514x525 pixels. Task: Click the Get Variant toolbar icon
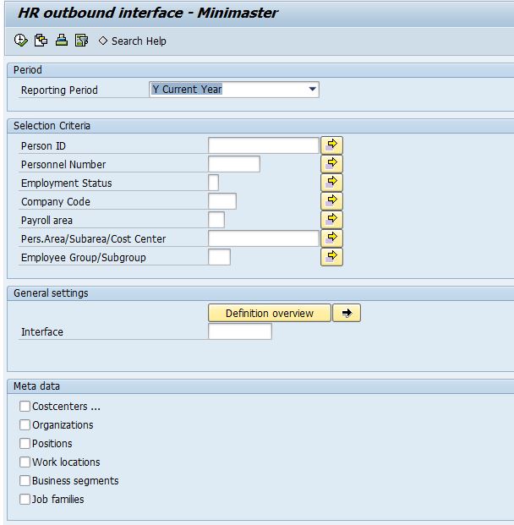click(41, 41)
